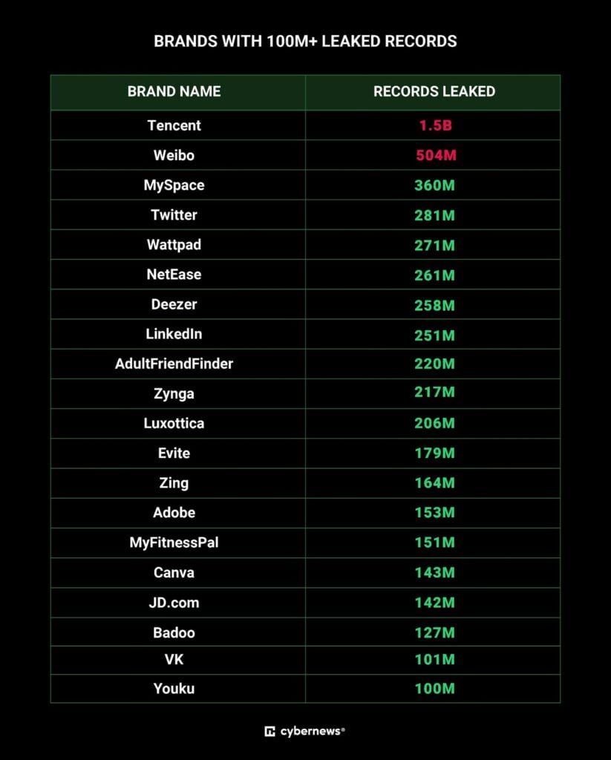Click the red 1.5B records value

[x=436, y=125]
